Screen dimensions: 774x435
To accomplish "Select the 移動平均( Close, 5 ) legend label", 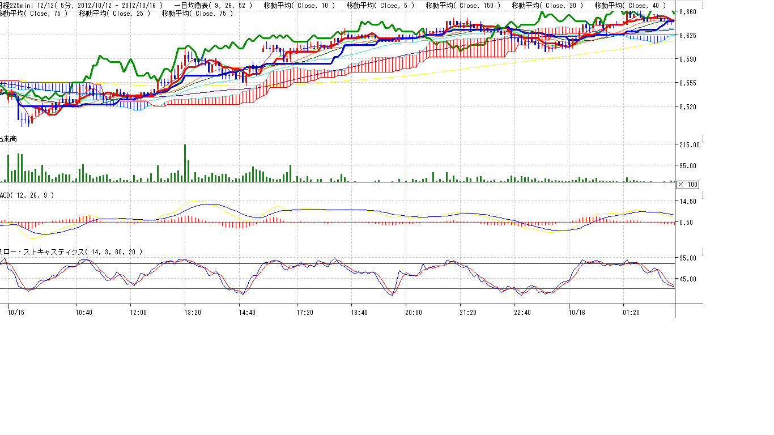I will [380, 5].
